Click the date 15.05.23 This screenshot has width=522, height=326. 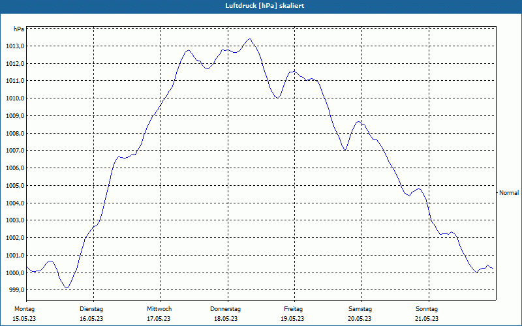point(24,319)
